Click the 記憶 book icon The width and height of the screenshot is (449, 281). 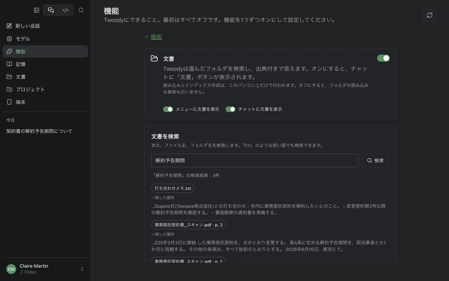(x=9, y=64)
